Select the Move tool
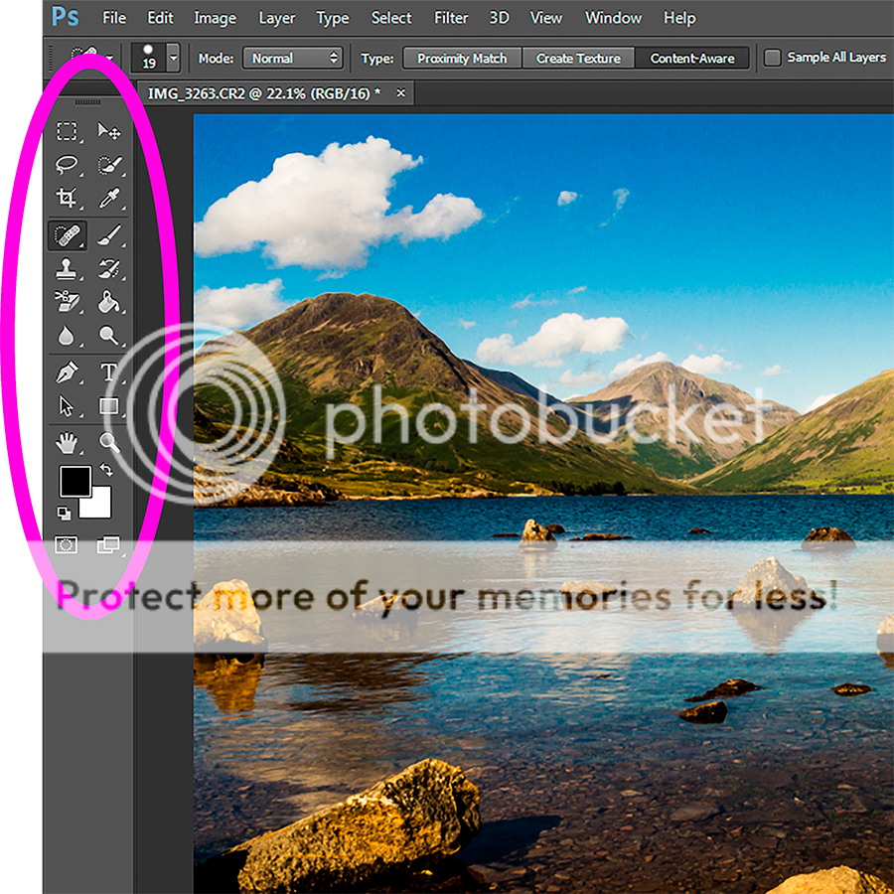This screenshot has width=894, height=894. (x=109, y=131)
